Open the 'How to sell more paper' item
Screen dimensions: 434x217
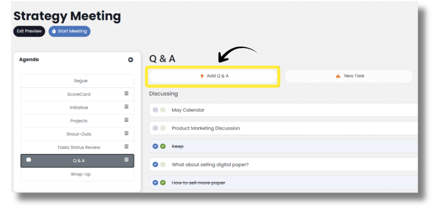point(198,183)
